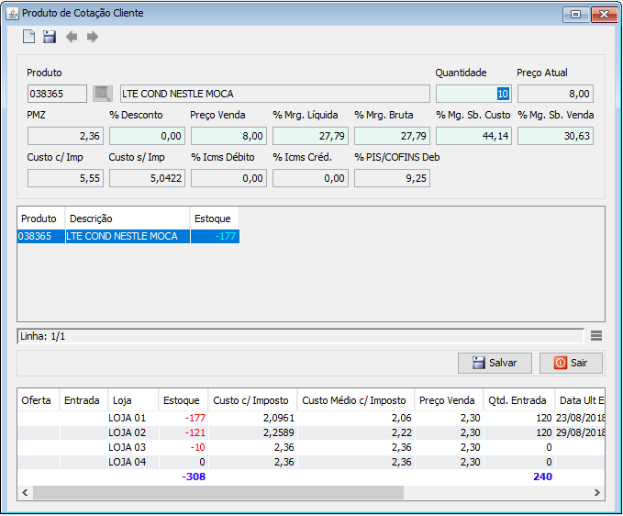The width and height of the screenshot is (623, 516).
Task: Click the Quantidade field
Action: coord(473,94)
